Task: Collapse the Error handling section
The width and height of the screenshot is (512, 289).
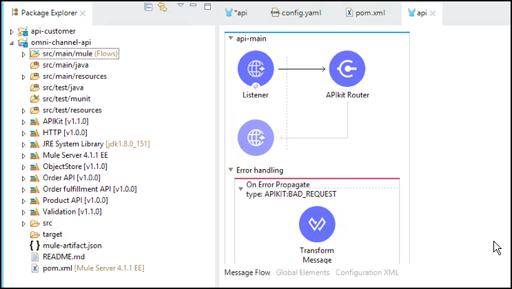Action: [231, 170]
